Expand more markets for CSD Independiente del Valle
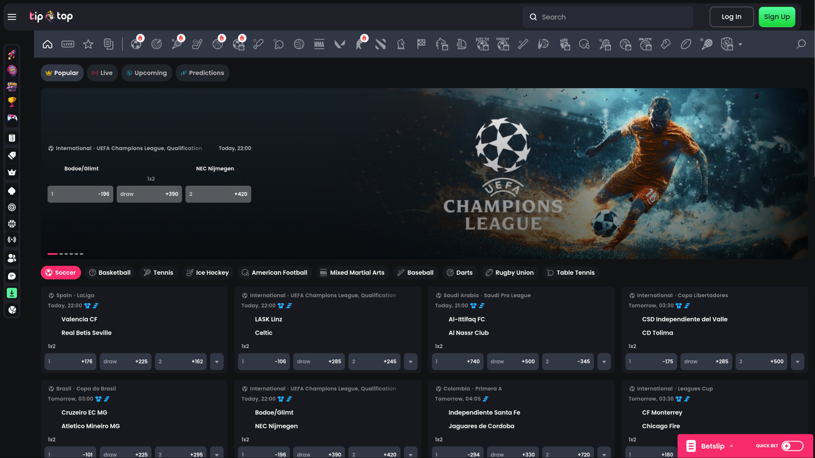The height and width of the screenshot is (458, 815). click(x=798, y=362)
